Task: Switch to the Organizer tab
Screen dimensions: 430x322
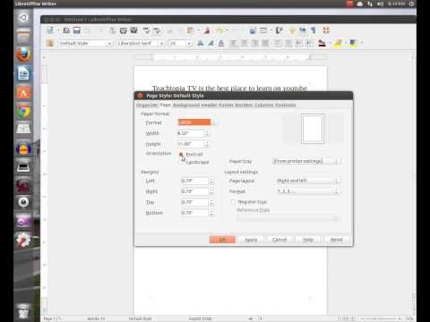Action: click(147, 105)
